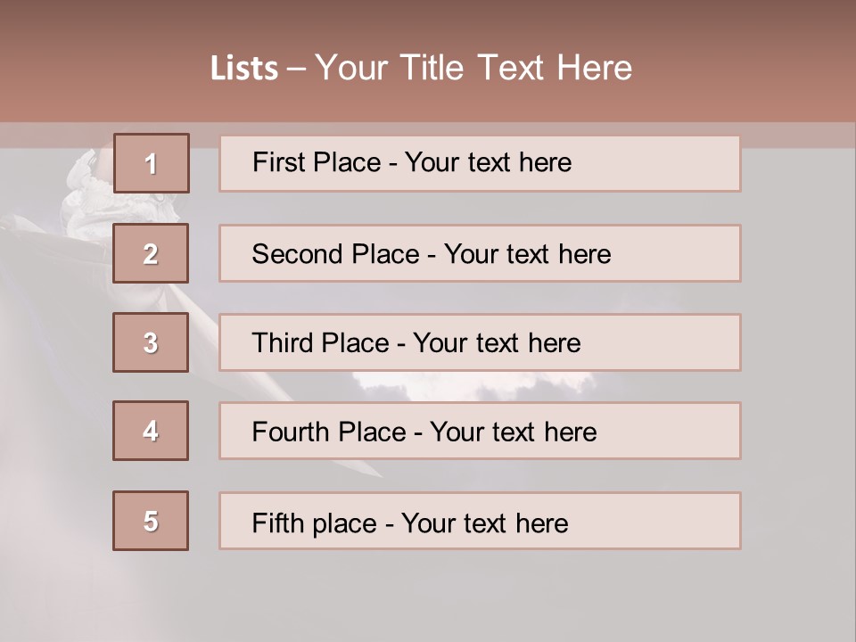Click the bold word "Lists" in title
The width and height of the screenshot is (856, 642).
coord(244,69)
